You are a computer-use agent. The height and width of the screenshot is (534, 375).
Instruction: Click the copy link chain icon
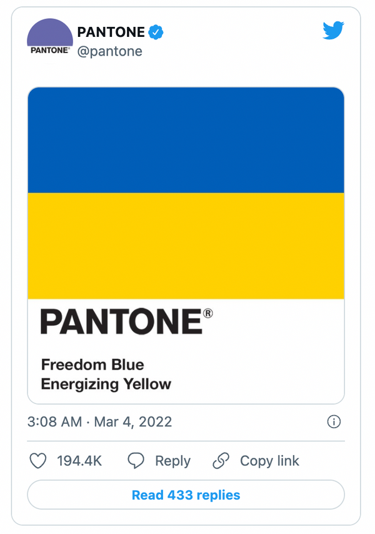pos(221,461)
